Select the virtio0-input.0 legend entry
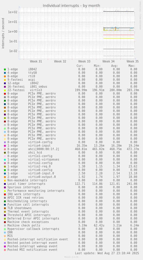This screenshot has width=143, height=260. (x=31, y=173)
